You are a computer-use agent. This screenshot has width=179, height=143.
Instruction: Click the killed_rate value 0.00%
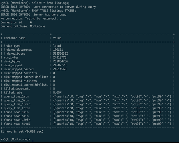coord(57,92)
